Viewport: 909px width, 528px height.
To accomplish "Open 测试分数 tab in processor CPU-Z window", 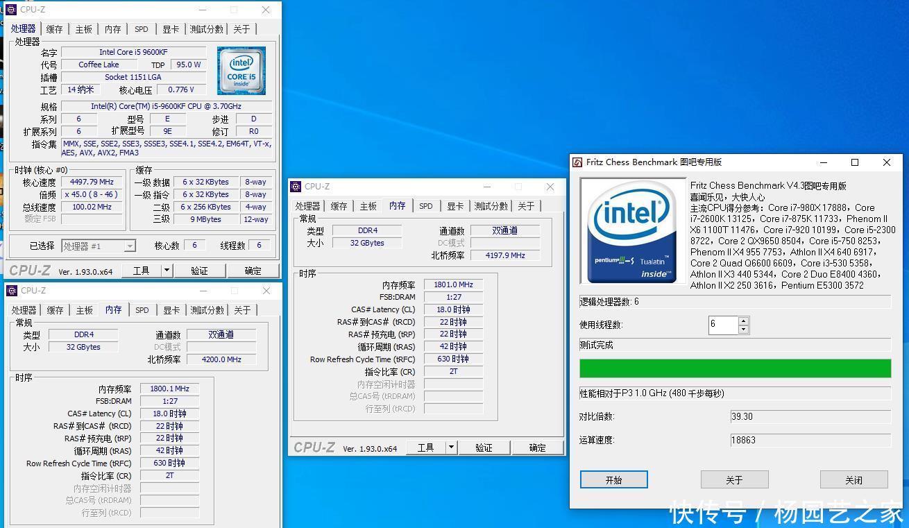I will pyautogui.click(x=207, y=29).
